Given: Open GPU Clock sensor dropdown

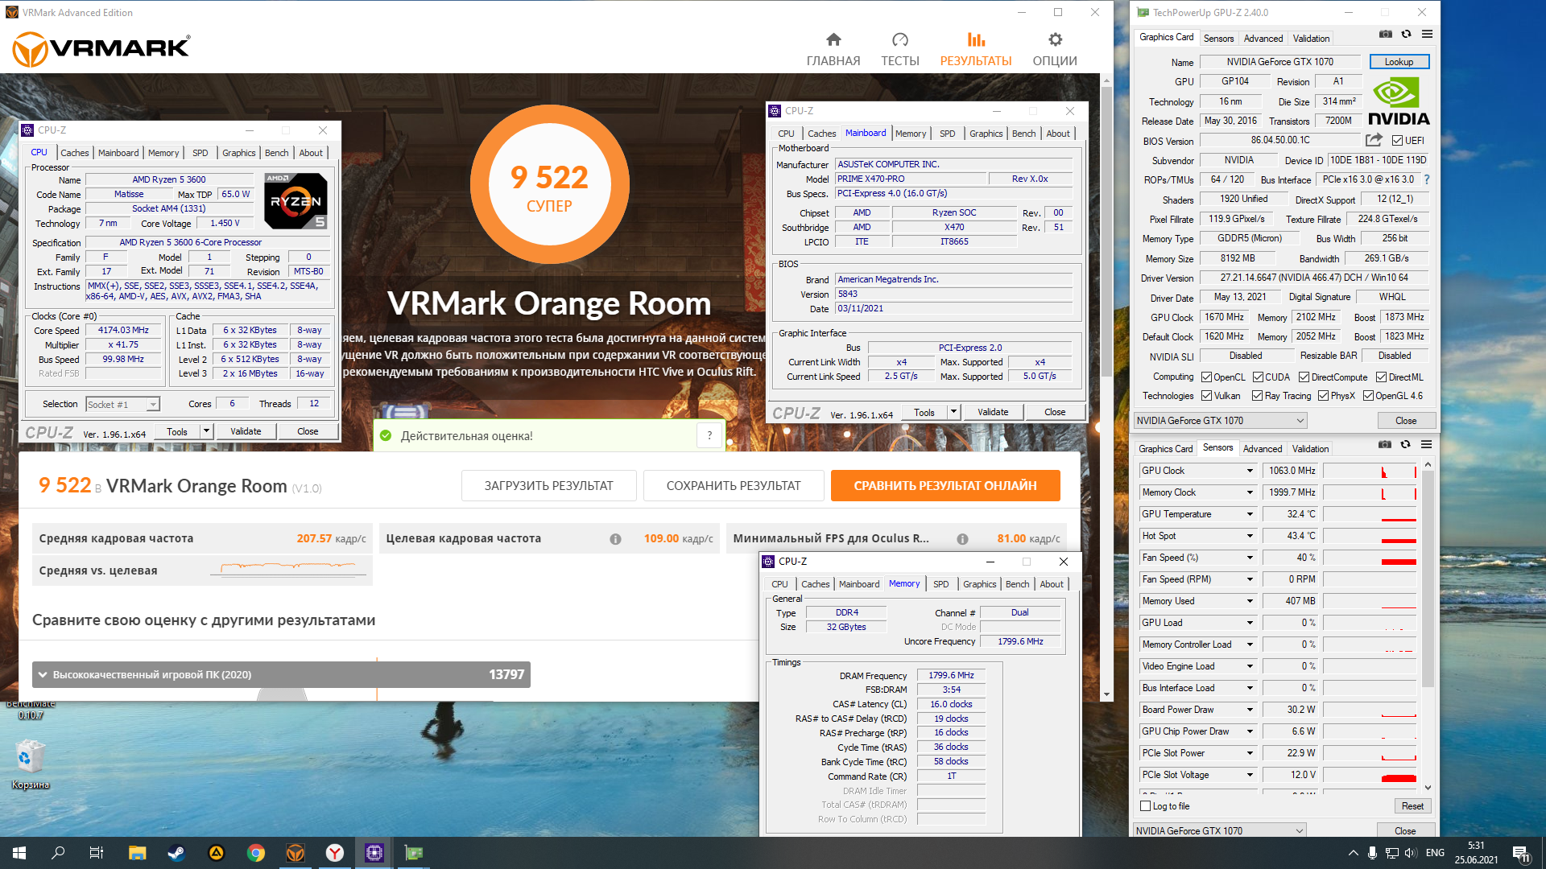Looking at the screenshot, I should (x=1250, y=471).
